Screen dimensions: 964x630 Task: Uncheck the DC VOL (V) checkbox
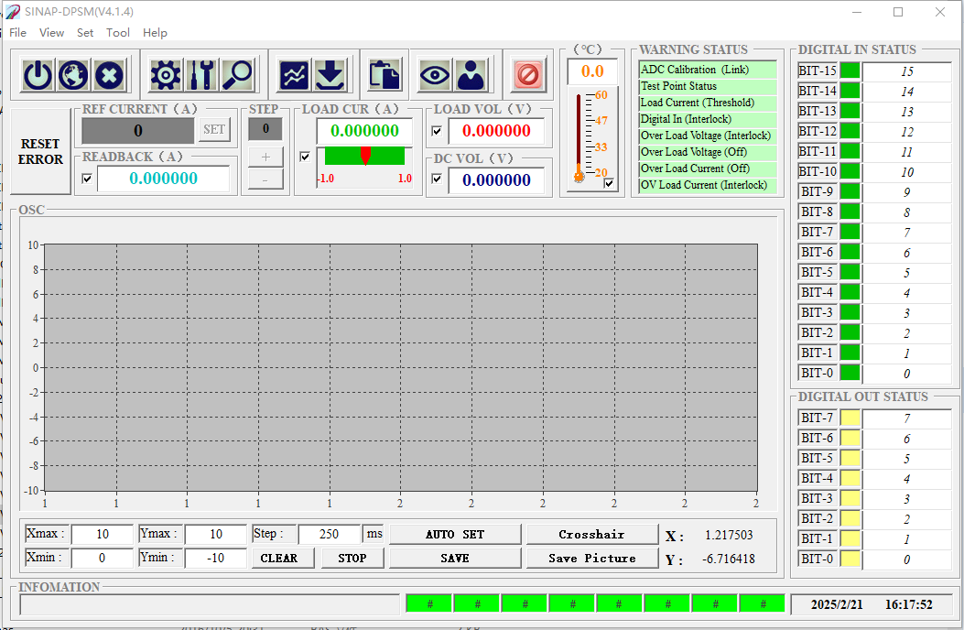pyautogui.click(x=437, y=179)
